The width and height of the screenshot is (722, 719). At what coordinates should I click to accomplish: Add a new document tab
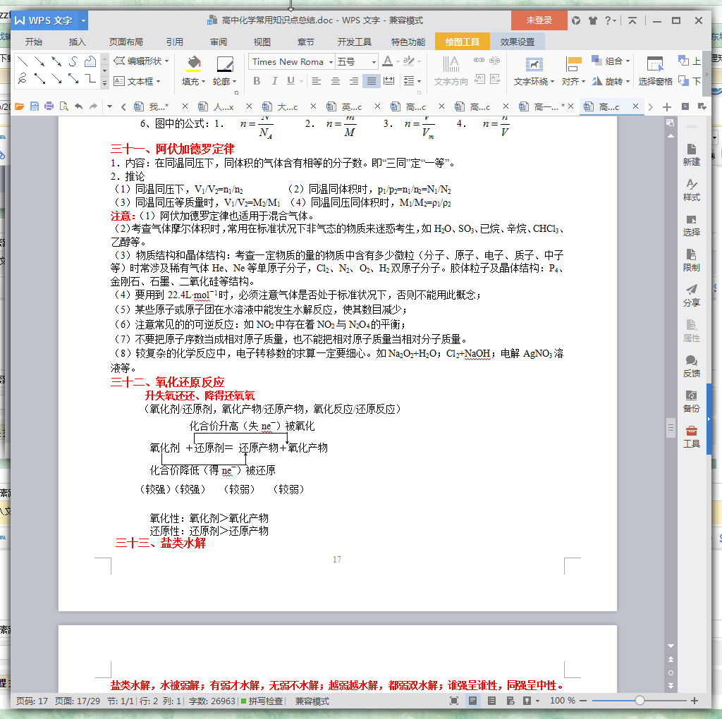click(666, 107)
